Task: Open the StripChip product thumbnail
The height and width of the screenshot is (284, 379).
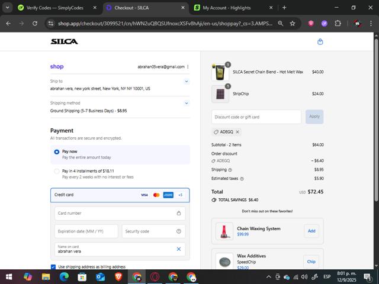Action: (220, 94)
